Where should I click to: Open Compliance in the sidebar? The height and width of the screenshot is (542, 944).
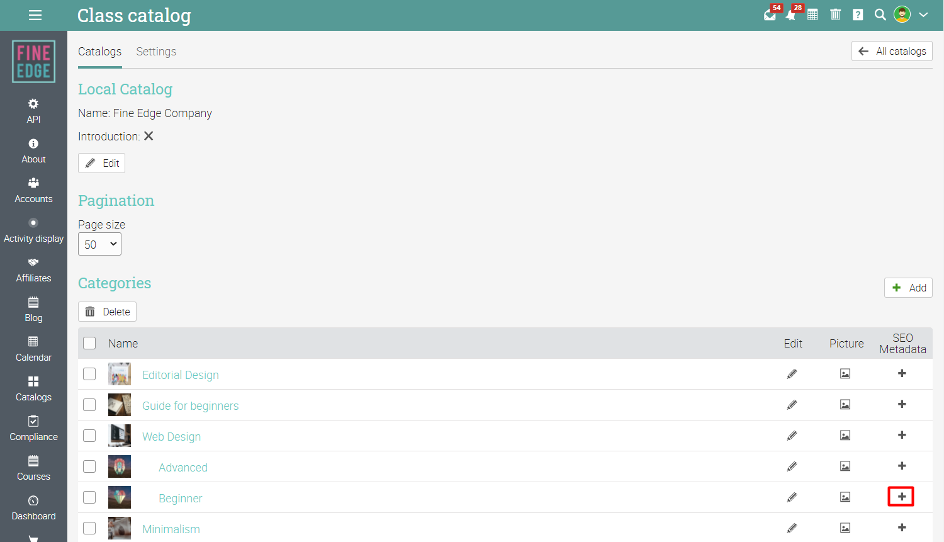pos(33,428)
